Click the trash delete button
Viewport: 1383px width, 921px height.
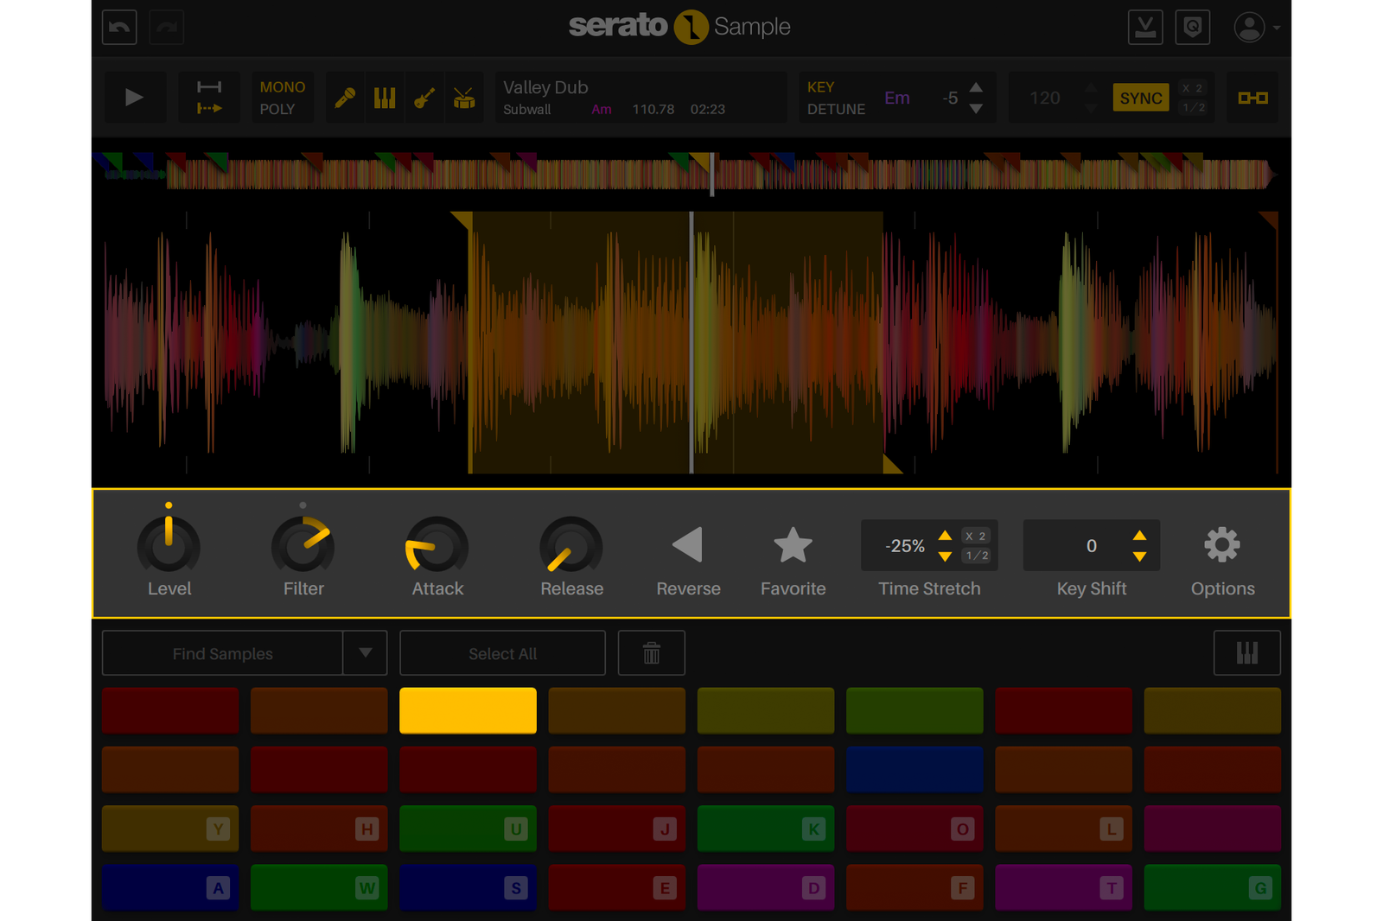652,652
